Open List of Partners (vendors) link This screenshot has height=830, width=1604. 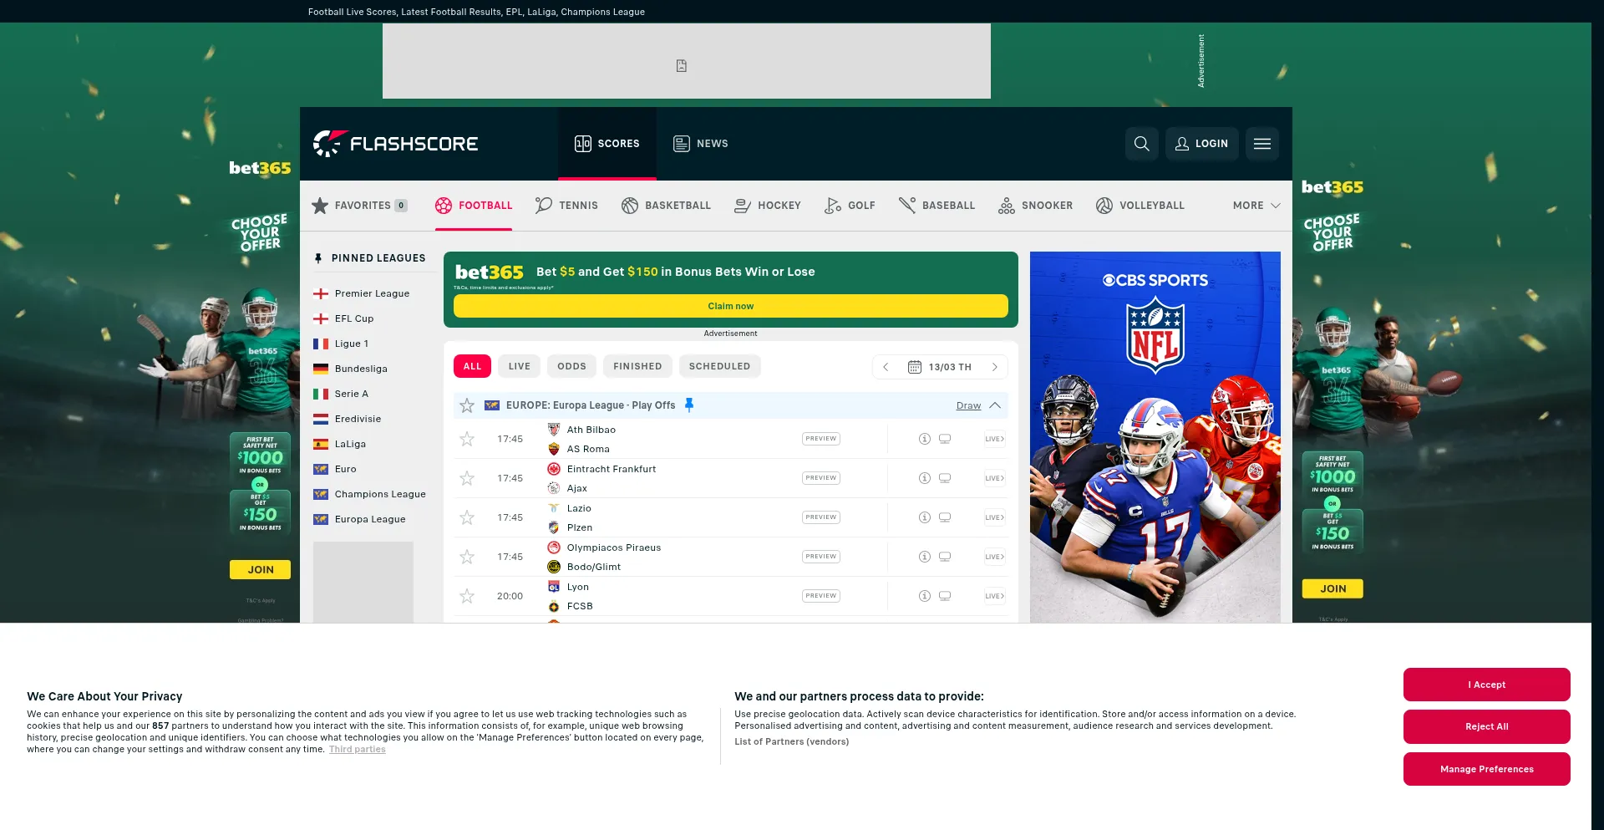pos(792,741)
